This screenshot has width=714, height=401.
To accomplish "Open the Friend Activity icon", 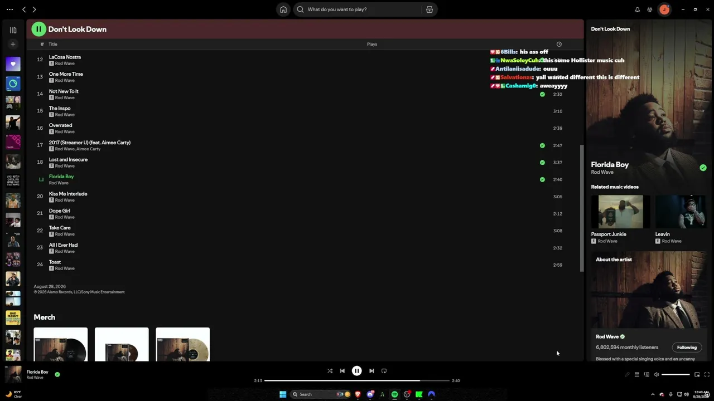I will click(x=650, y=9).
